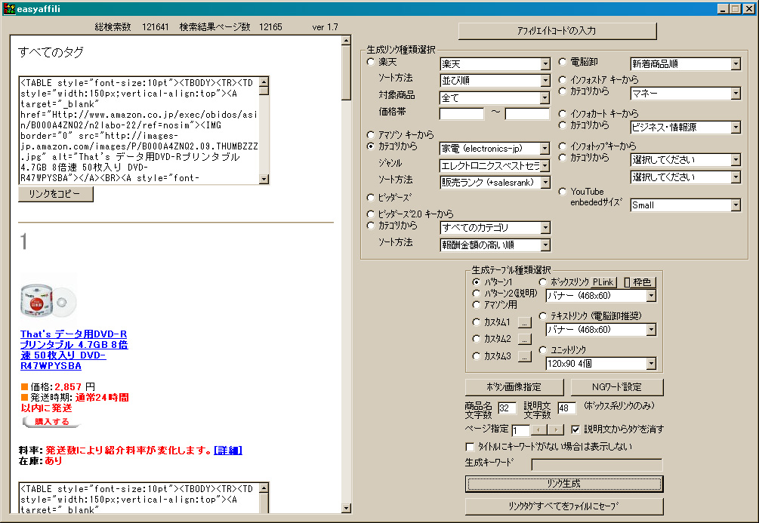Open the アフィリエイトコードの入力 dialog
The width and height of the screenshot is (759, 523).
tap(557, 31)
